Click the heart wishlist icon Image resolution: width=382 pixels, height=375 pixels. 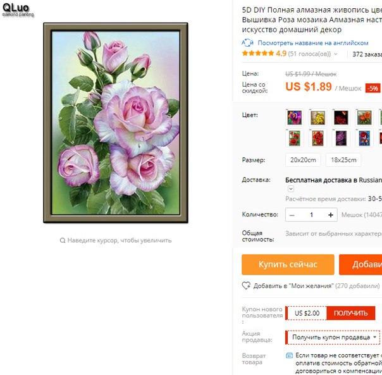(246, 286)
